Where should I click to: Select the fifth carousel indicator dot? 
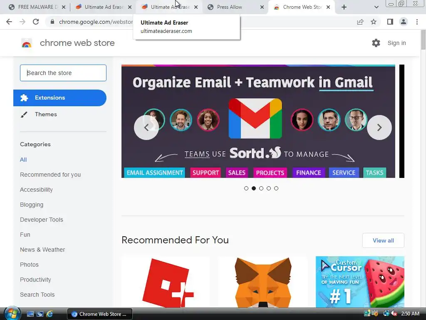coord(276,188)
